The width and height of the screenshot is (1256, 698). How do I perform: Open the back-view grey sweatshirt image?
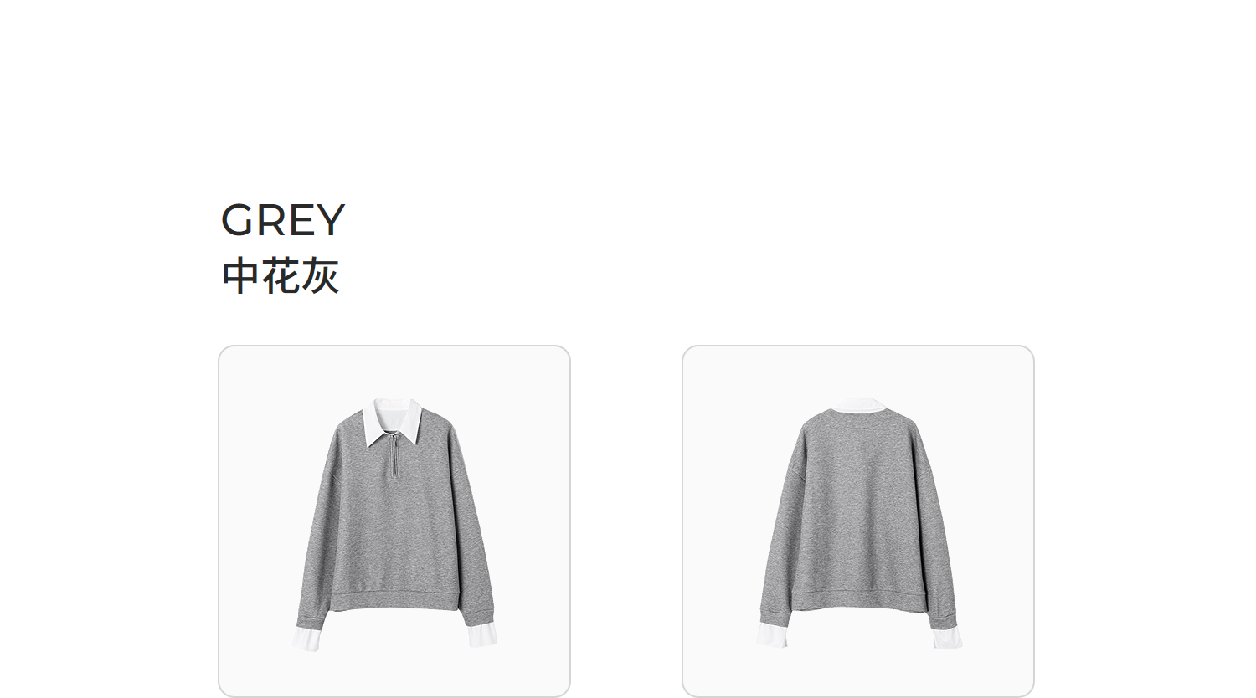(x=858, y=521)
